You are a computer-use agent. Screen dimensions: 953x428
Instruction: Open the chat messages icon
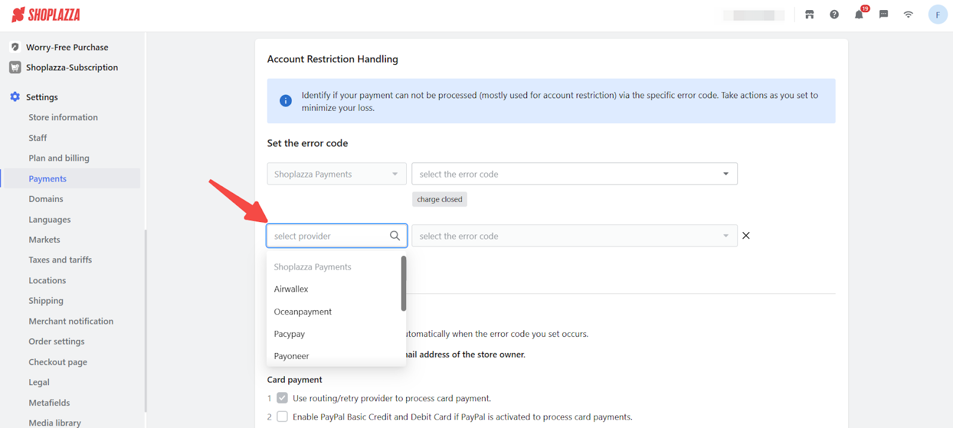884,15
